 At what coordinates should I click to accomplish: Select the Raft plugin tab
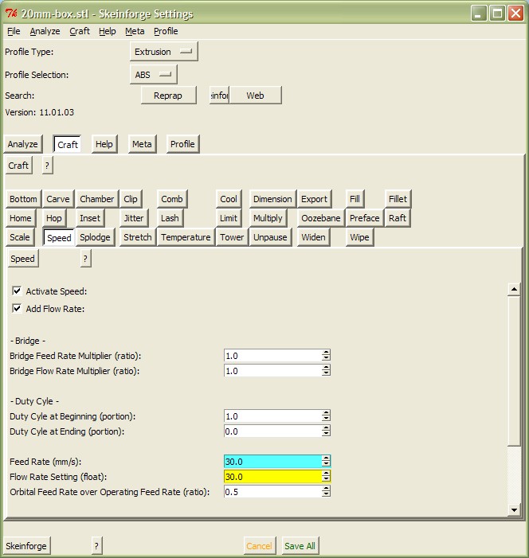click(x=397, y=218)
